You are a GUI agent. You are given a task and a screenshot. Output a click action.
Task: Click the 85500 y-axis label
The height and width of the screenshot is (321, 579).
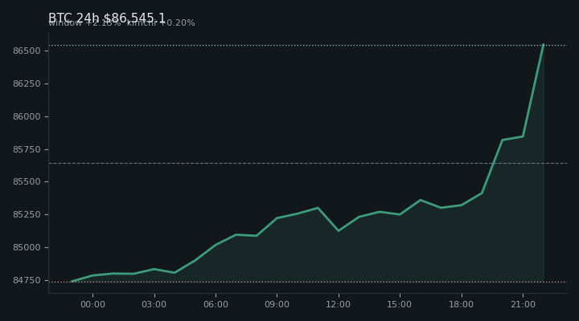click(27, 181)
